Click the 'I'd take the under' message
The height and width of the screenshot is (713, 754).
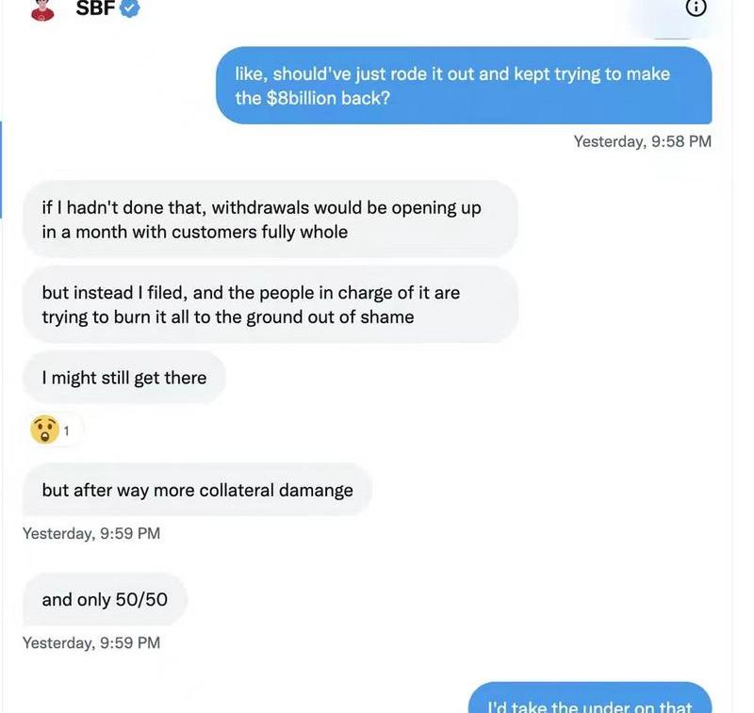589,702
